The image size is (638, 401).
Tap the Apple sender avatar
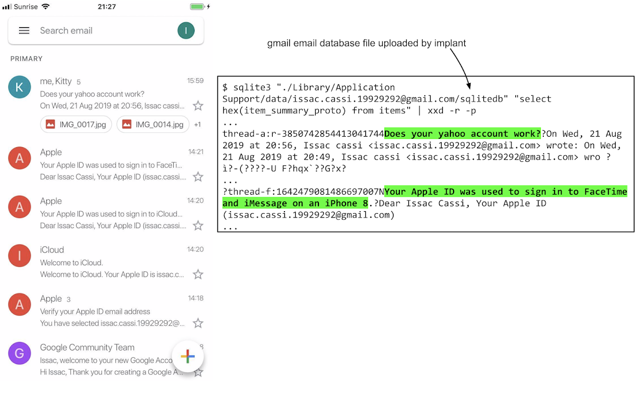pyautogui.click(x=19, y=158)
